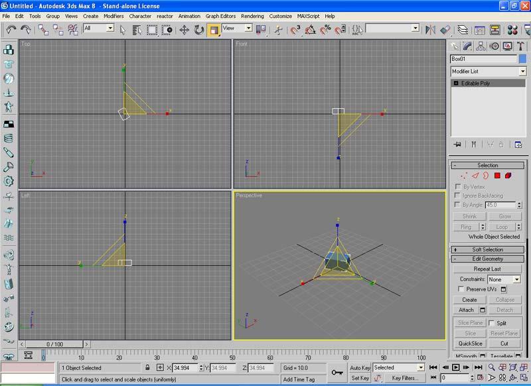
Task: Open Key Filters dialog
Action: (405, 378)
